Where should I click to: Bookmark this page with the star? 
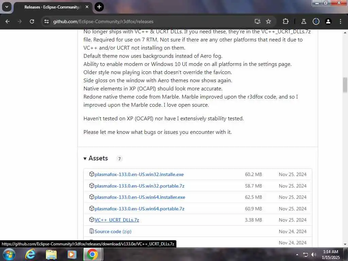(268, 21)
